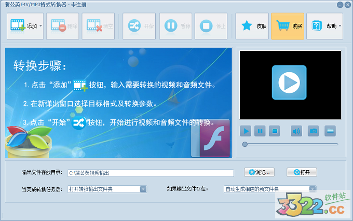Open the 如果输出文件存在 dropdown
This screenshot has width=353, height=221.
coord(270,189)
